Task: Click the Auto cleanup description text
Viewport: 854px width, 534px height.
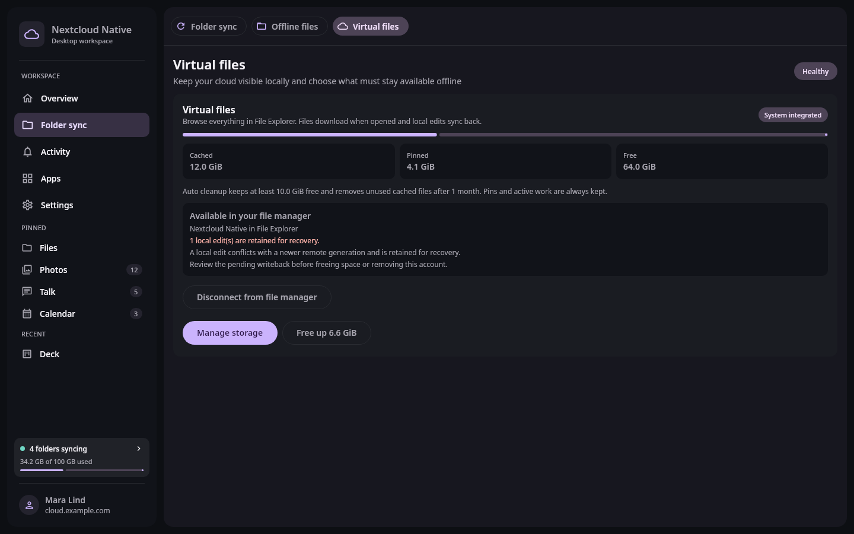Action: point(395,192)
